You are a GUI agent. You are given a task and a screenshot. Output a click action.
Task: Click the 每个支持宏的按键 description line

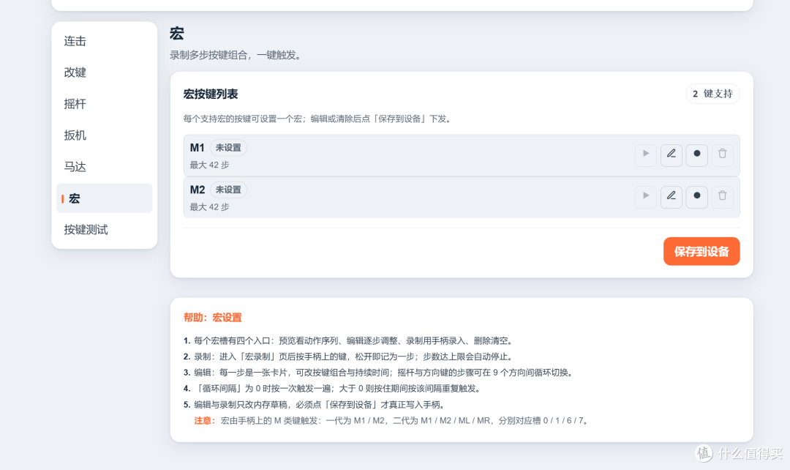click(318, 119)
